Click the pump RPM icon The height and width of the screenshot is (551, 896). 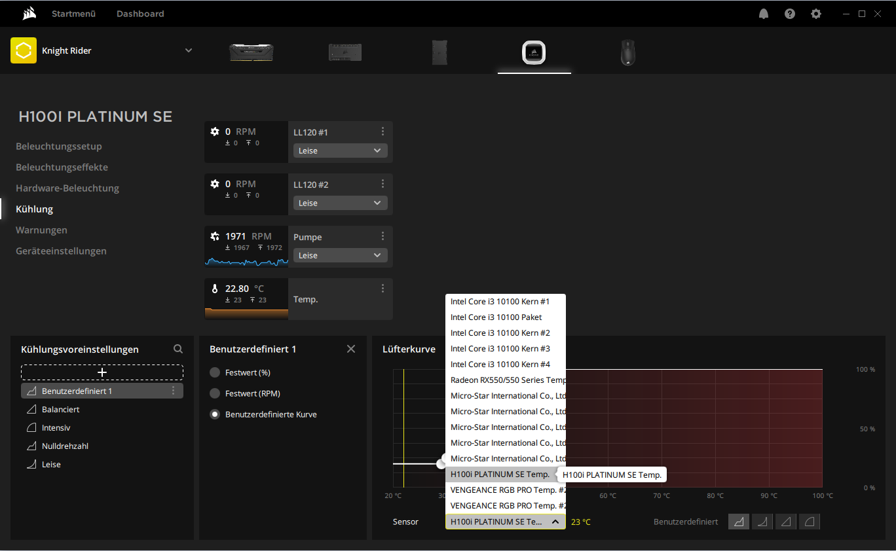pos(215,236)
